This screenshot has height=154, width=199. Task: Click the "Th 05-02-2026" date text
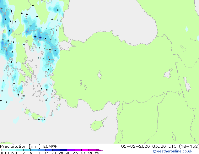point(132,146)
